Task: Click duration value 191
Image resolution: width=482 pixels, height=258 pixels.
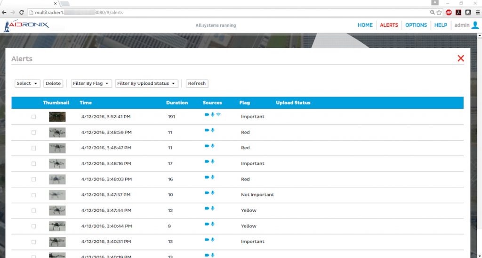Action: coord(171,117)
